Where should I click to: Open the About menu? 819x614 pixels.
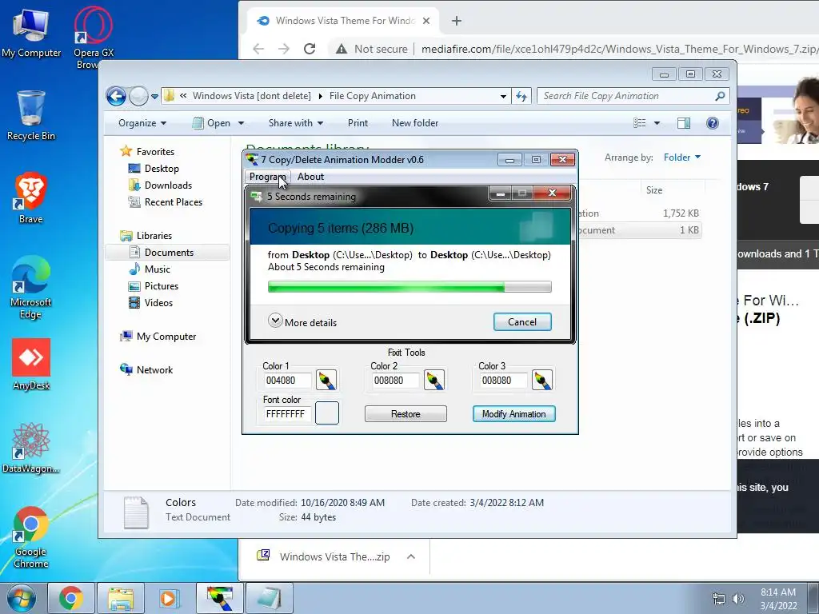(311, 177)
